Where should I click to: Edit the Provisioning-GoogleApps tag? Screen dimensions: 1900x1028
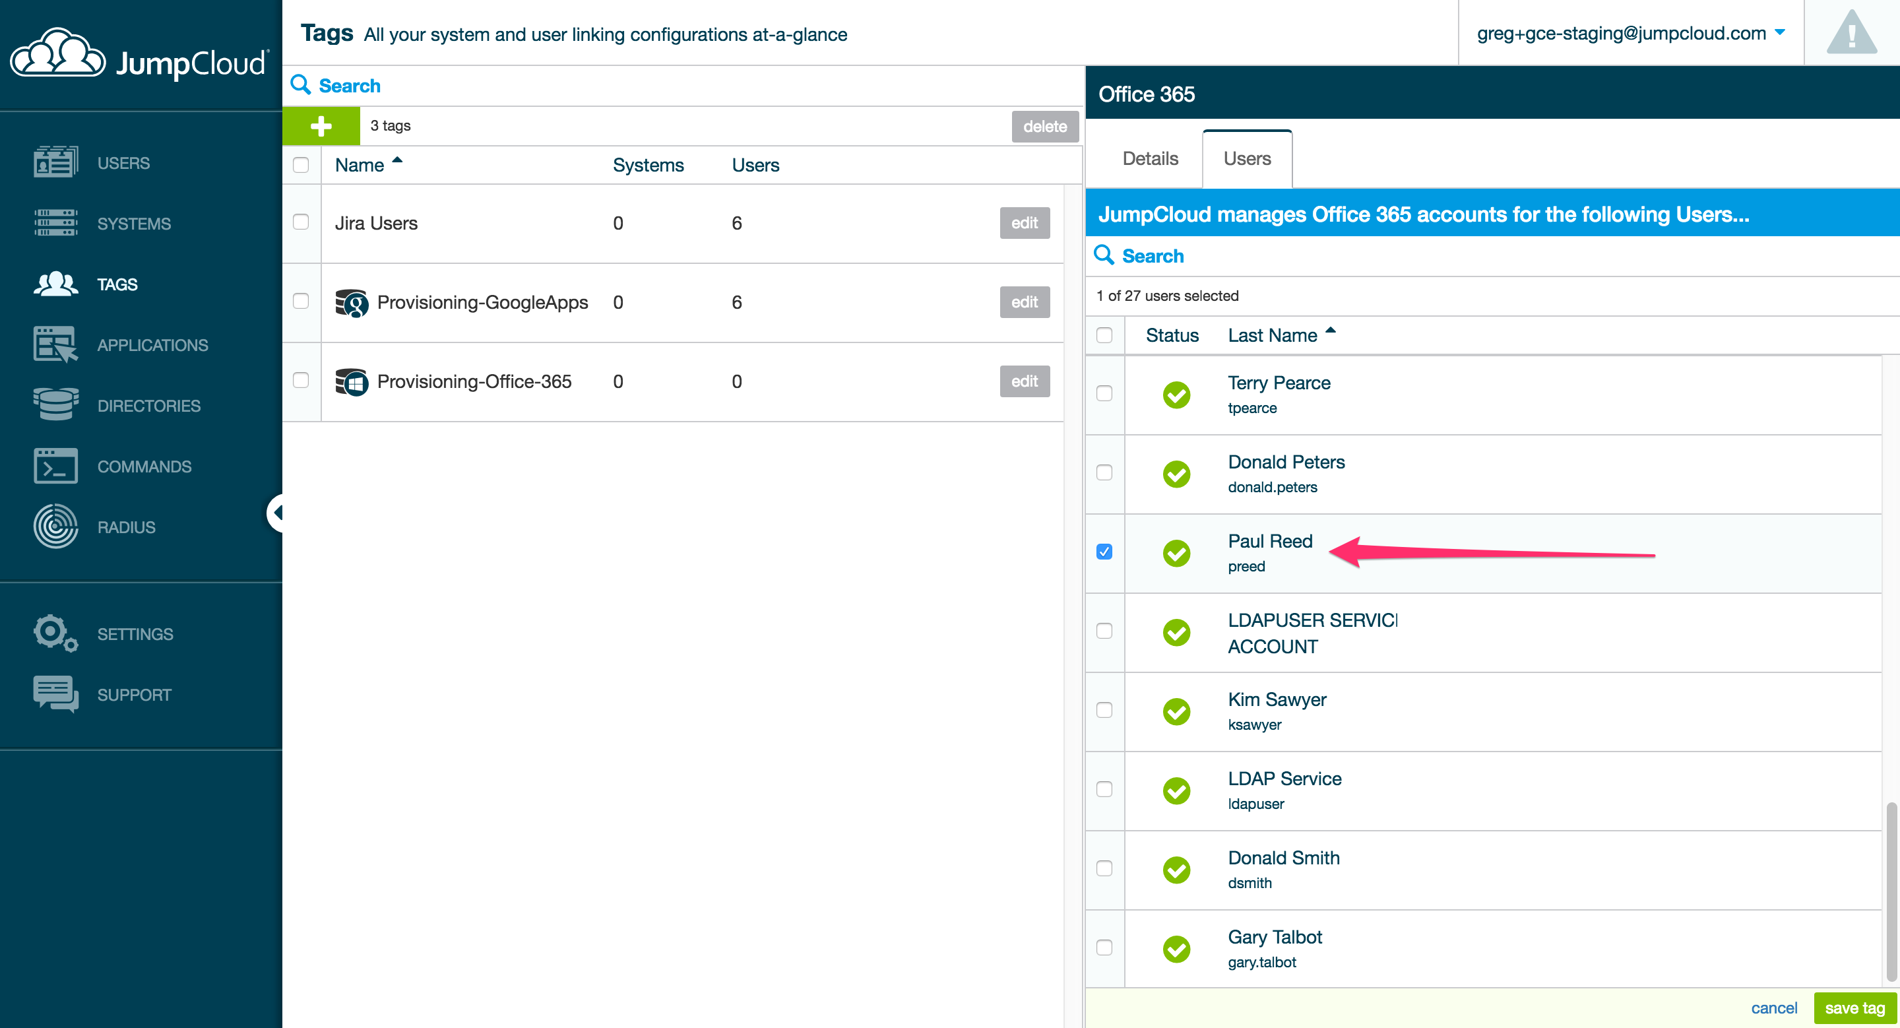coord(1024,302)
